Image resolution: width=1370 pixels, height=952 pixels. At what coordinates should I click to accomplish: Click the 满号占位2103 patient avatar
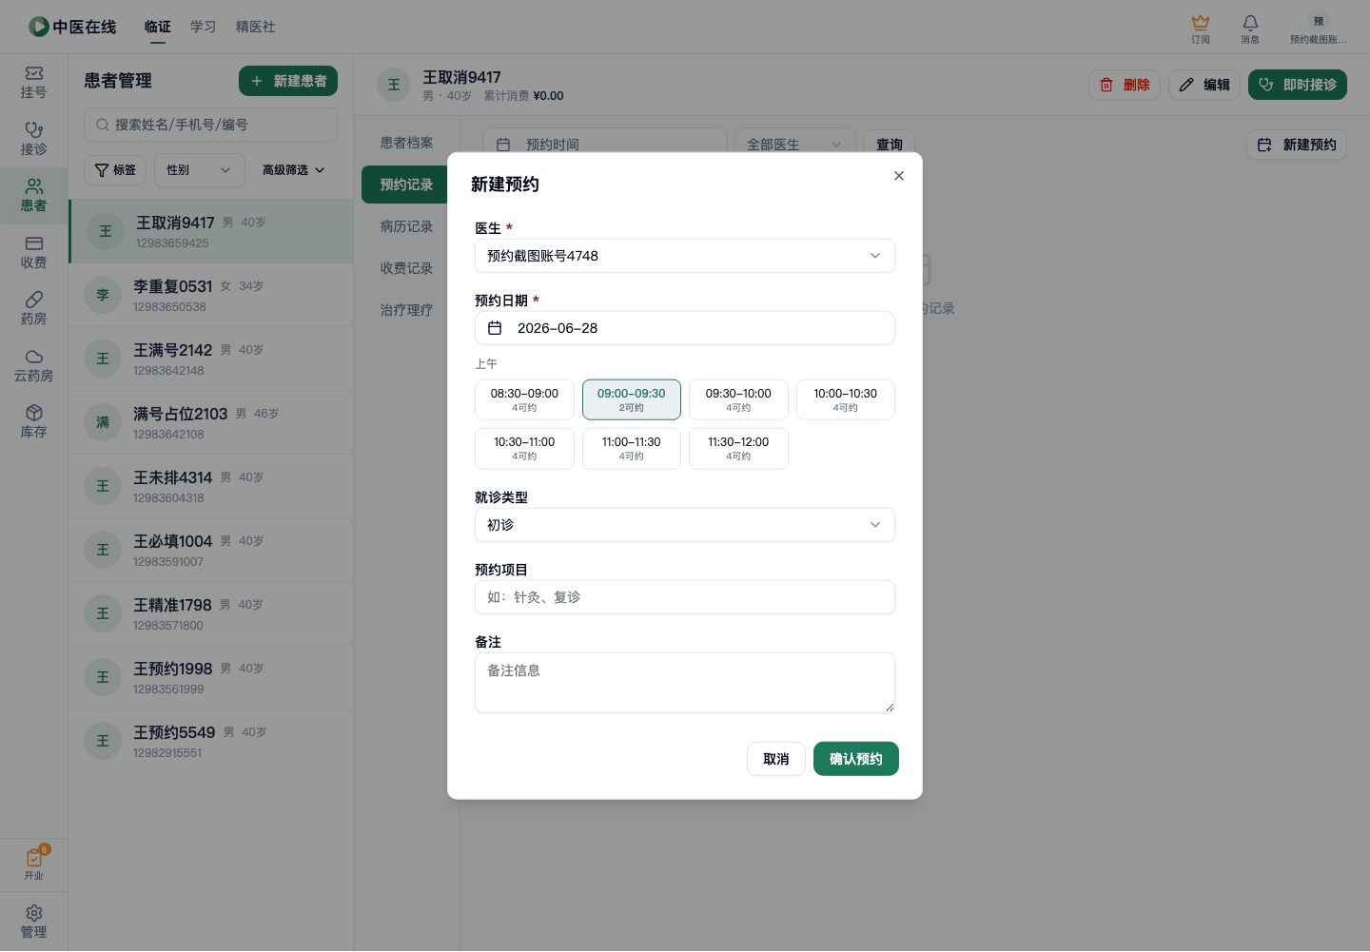pyautogui.click(x=103, y=422)
